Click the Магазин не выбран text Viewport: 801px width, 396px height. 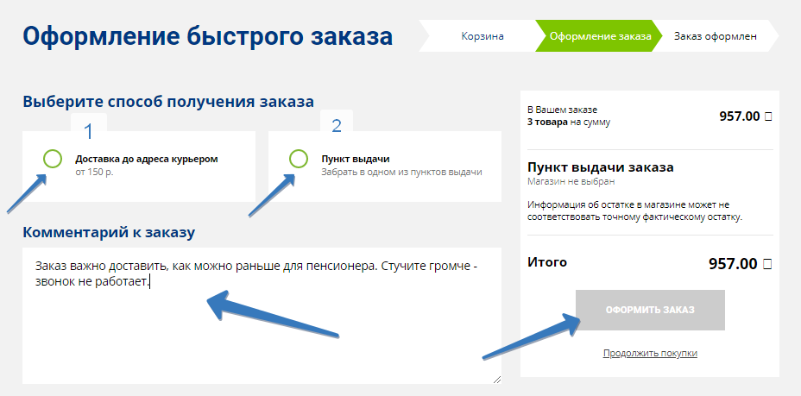tap(571, 182)
